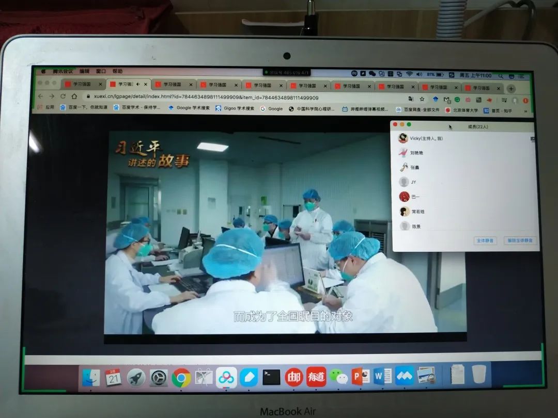The width and height of the screenshot is (558, 418).
Task: Open Baidu Netdisk icon in Dock
Action: point(226,378)
